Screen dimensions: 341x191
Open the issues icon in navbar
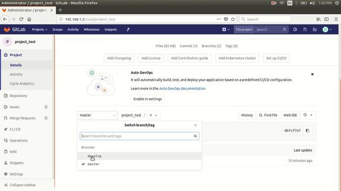click(295, 30)
